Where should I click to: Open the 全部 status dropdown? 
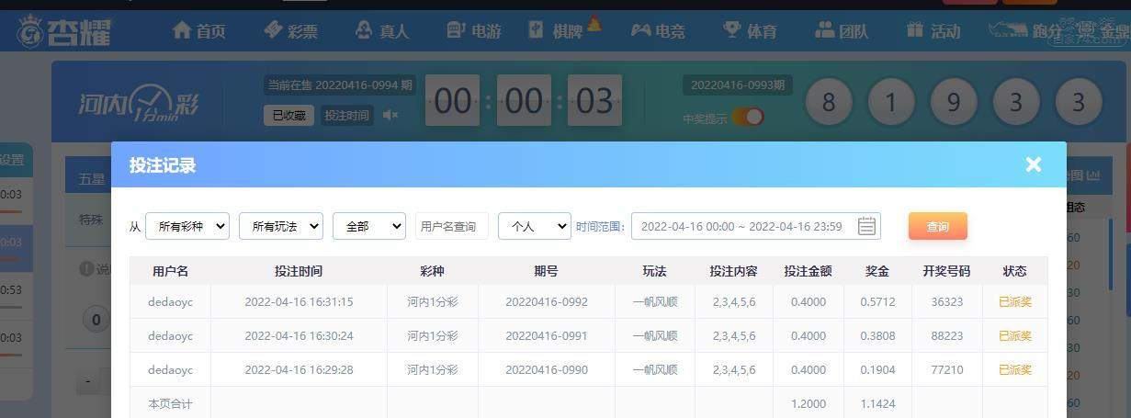coord(369,226)
